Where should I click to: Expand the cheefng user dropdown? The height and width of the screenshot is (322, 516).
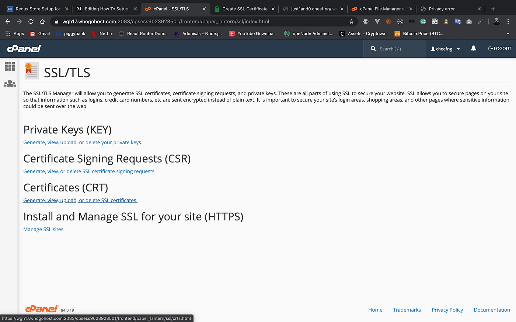(445, 49)
